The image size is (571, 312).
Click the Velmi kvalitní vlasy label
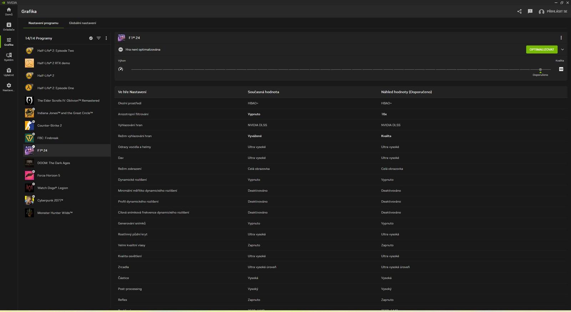(x=132, y=245)
